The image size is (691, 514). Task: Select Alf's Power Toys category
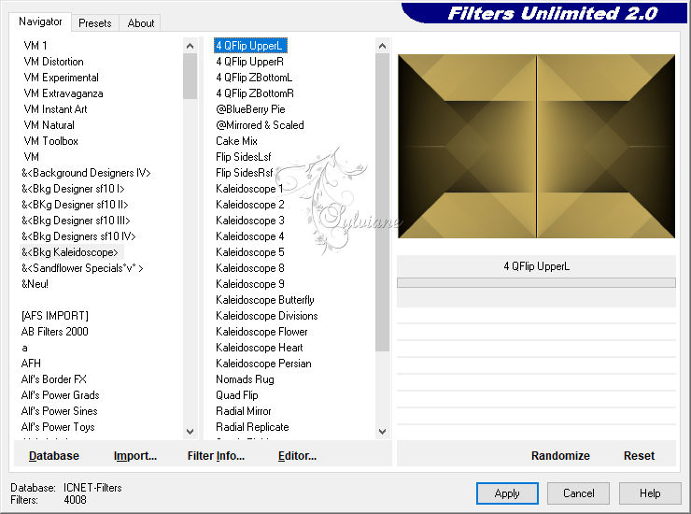(58, 427)
